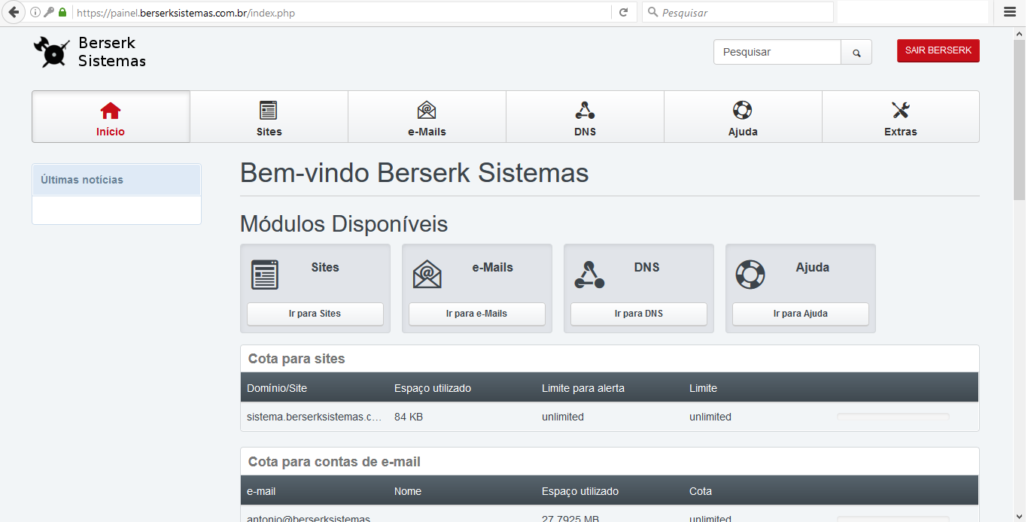The width and height of the screenshot is (1028, 522).
Task: Click the Ajuda lifebuoy icon in navigation bar
Action: click(743, 111)
